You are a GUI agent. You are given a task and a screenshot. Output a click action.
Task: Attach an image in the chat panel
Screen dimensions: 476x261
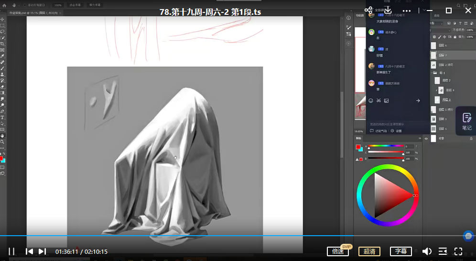tap(387, 100)
